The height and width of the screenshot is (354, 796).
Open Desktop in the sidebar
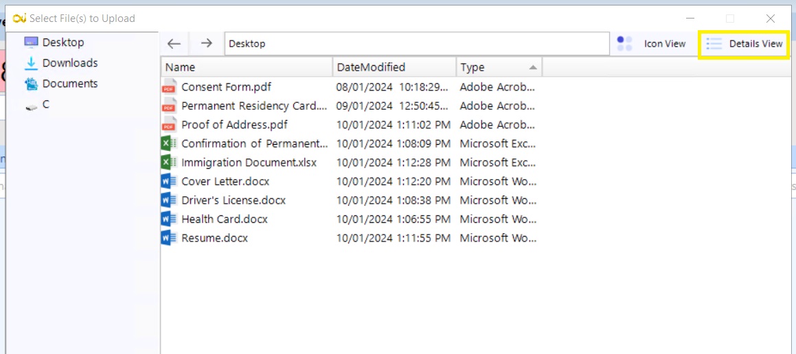point(62,43)
